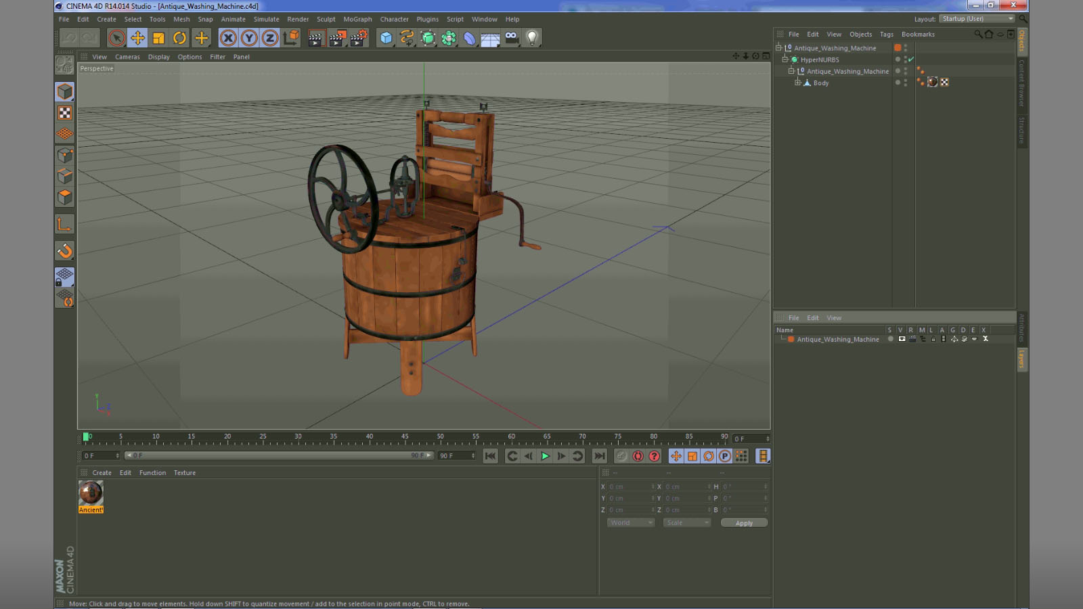Toggle HyperNURBS green enable checkmark
This screenshot has height=609, width=1083.
coord(911,60)
